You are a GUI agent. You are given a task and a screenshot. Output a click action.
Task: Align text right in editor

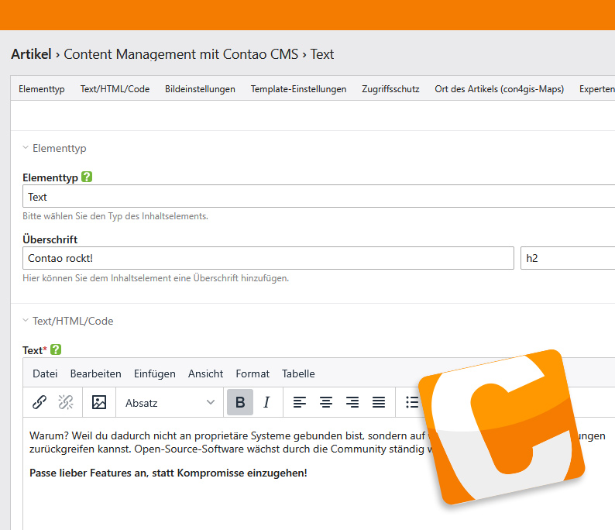[352, 402]
